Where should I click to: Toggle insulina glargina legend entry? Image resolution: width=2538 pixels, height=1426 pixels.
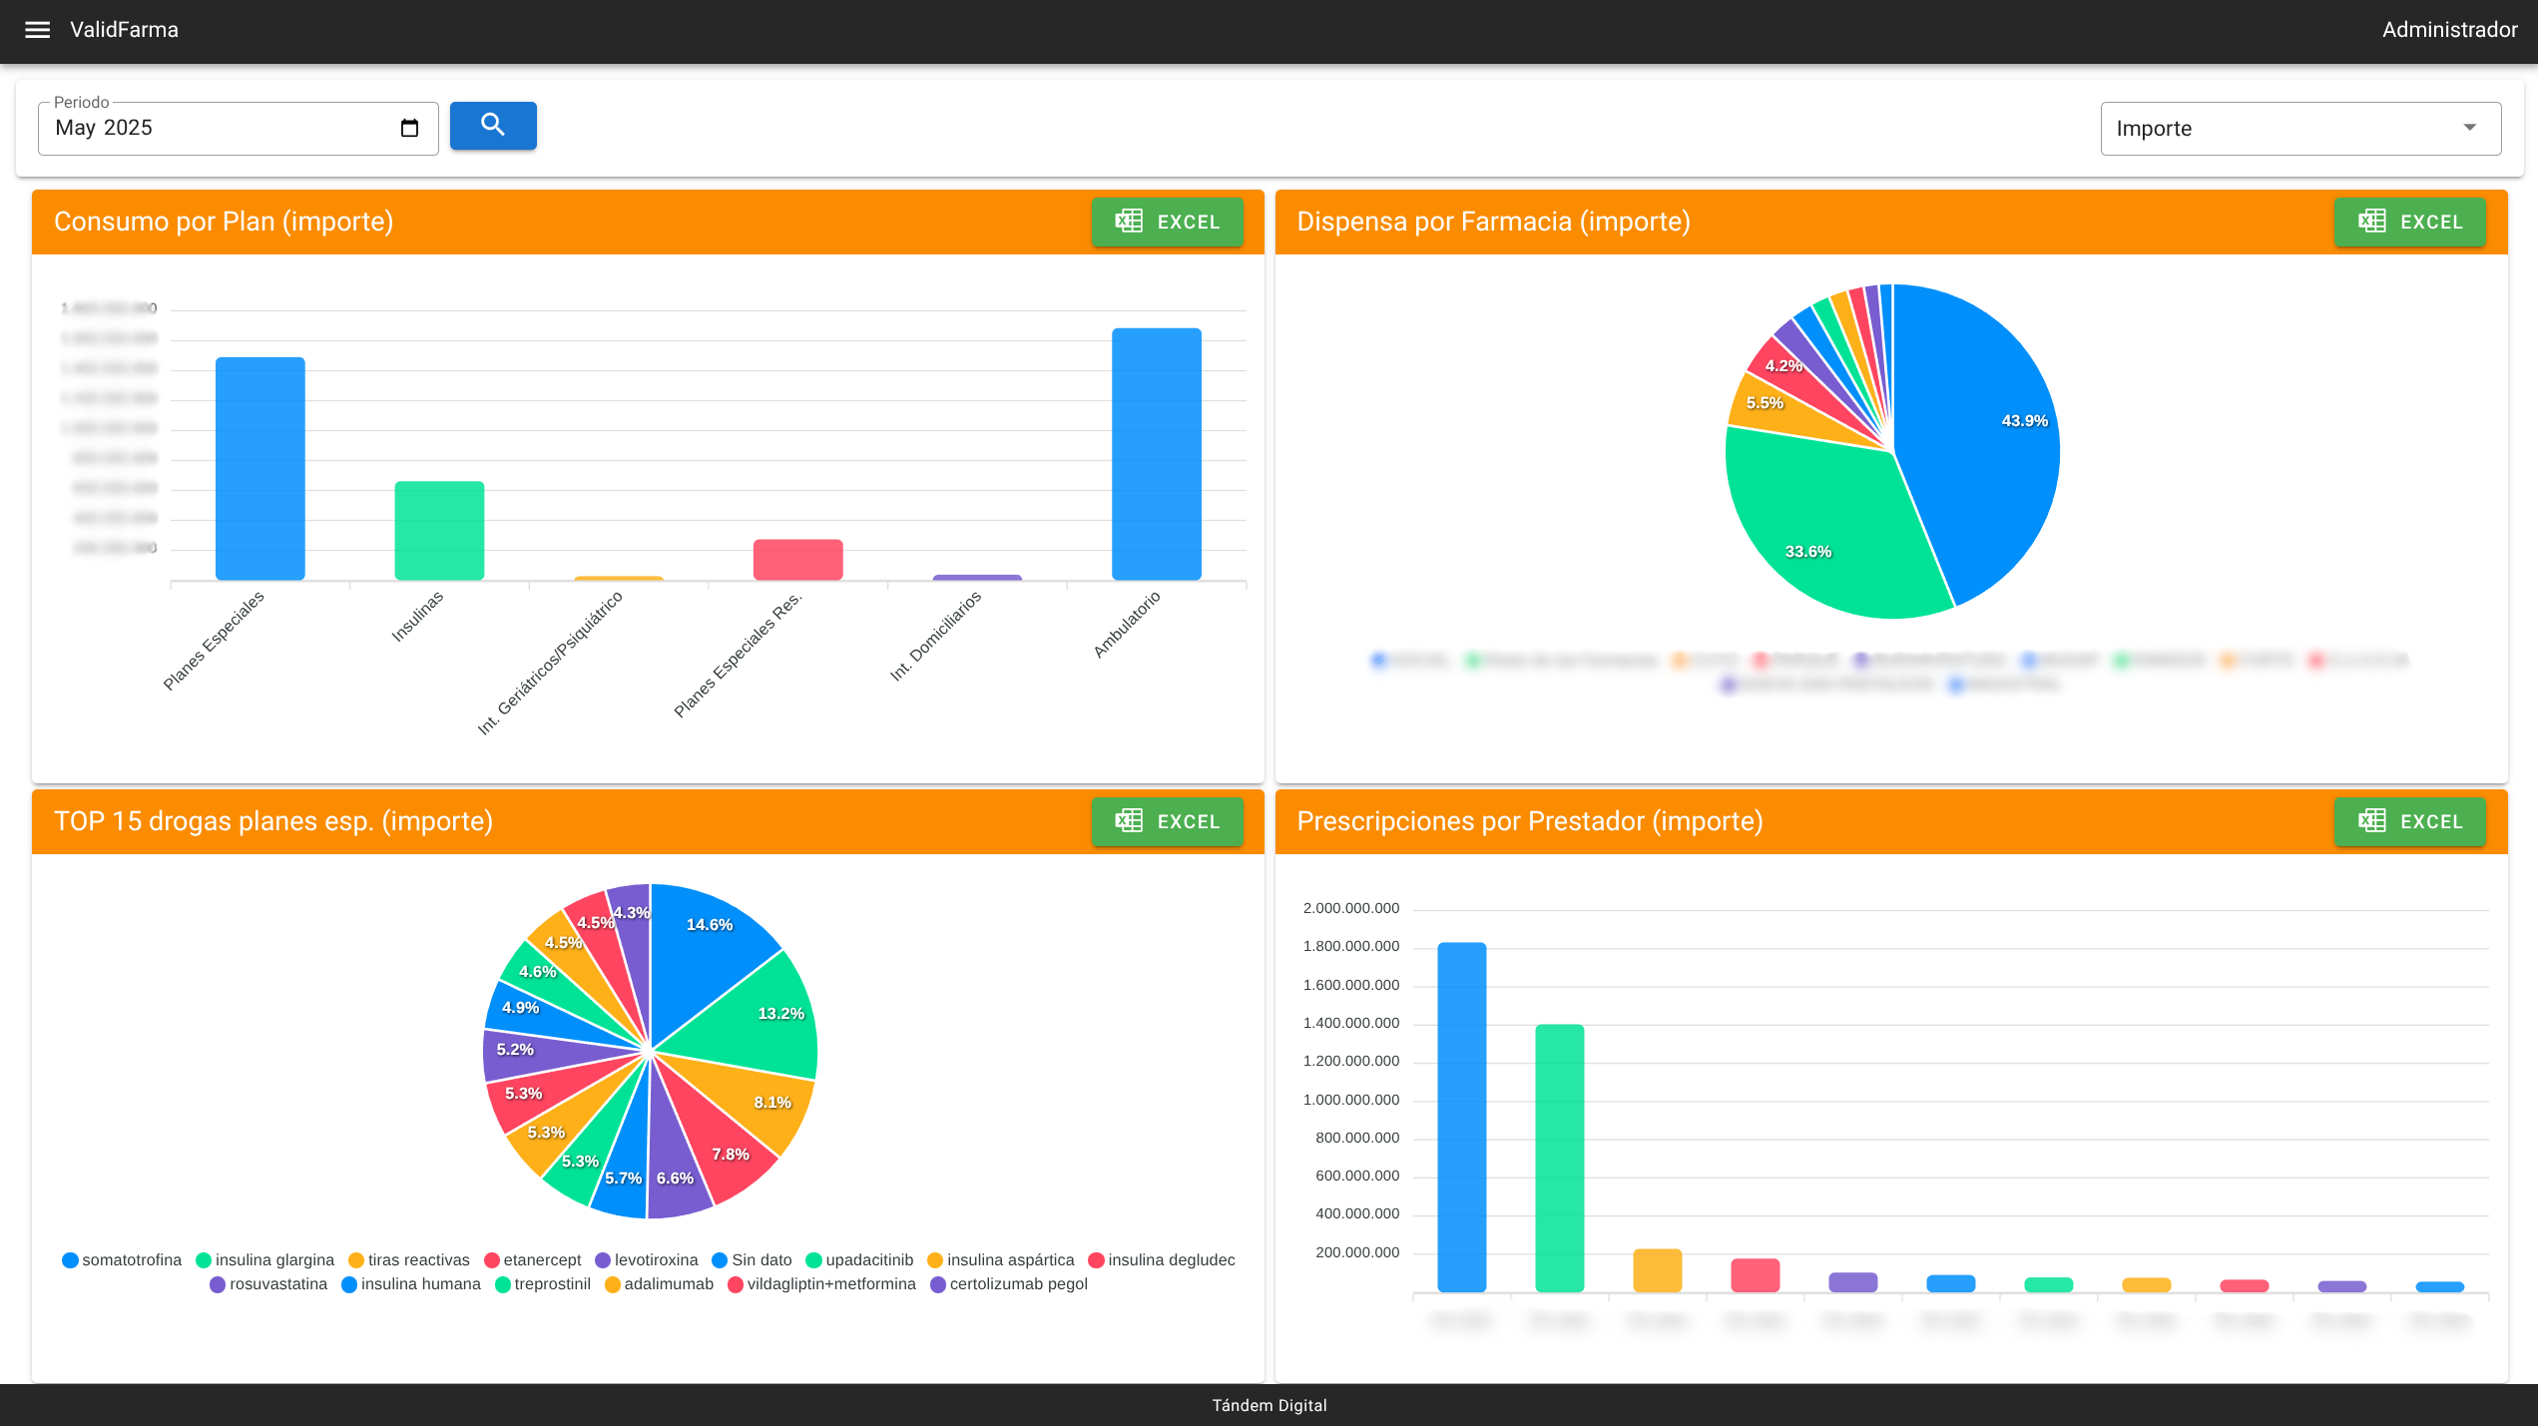click(265, 1260)
